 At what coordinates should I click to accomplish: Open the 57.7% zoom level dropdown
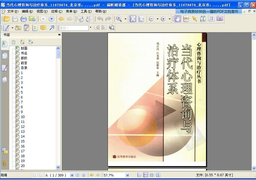[x=127, y=175]
